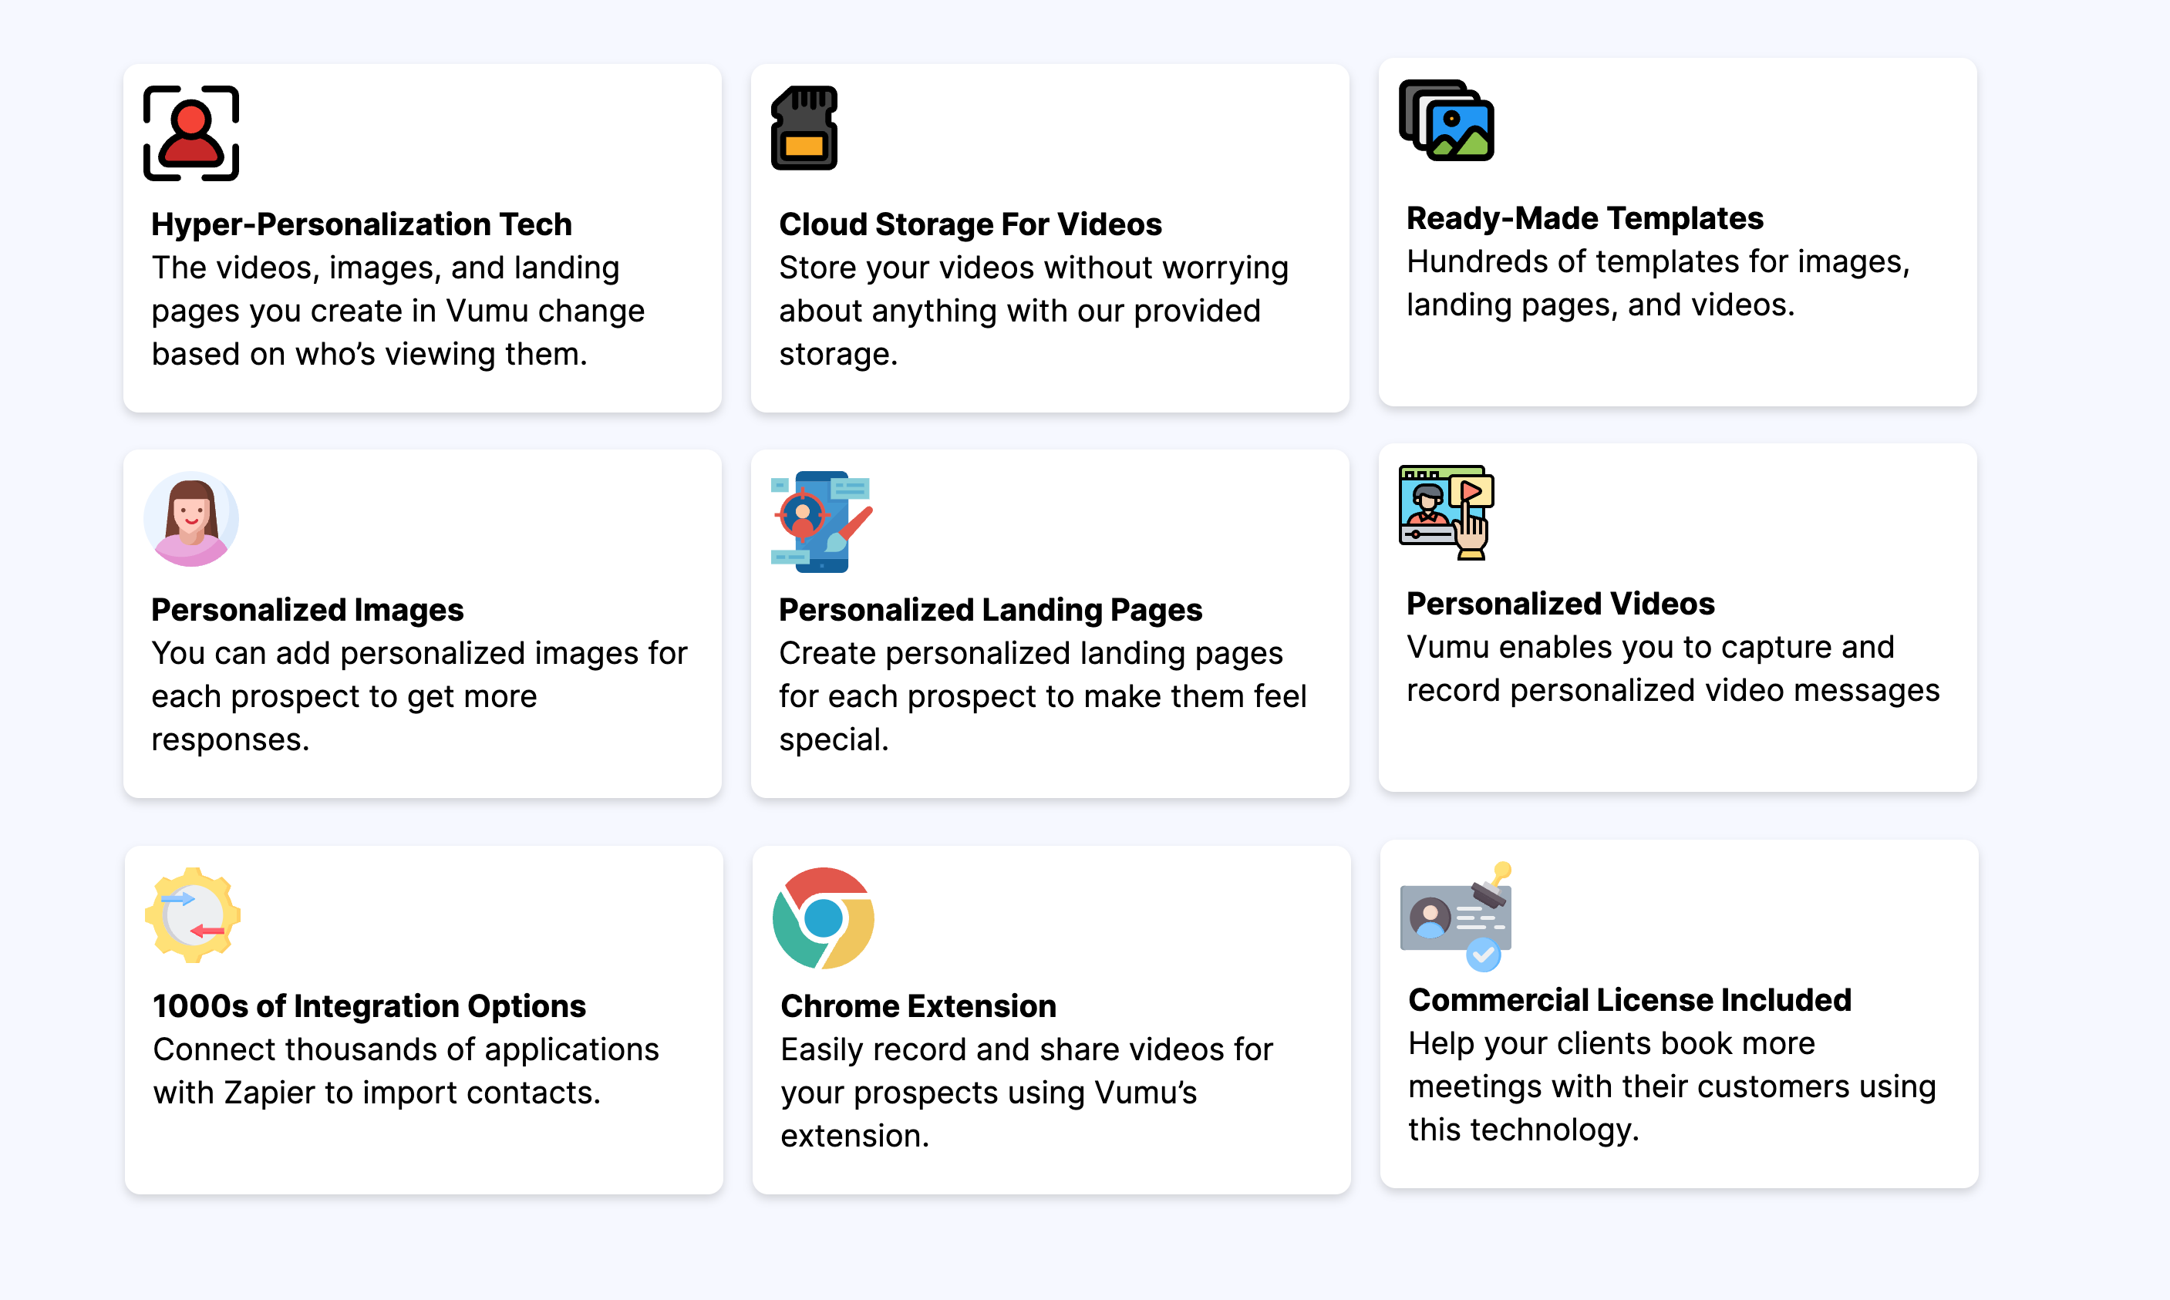Click the Ready-Made Templates image stack icon

1447,121
